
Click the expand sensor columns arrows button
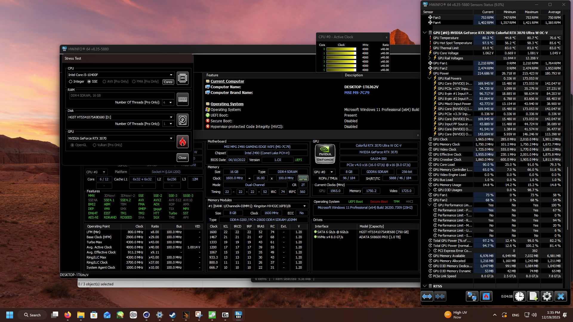tap(427, 296)
